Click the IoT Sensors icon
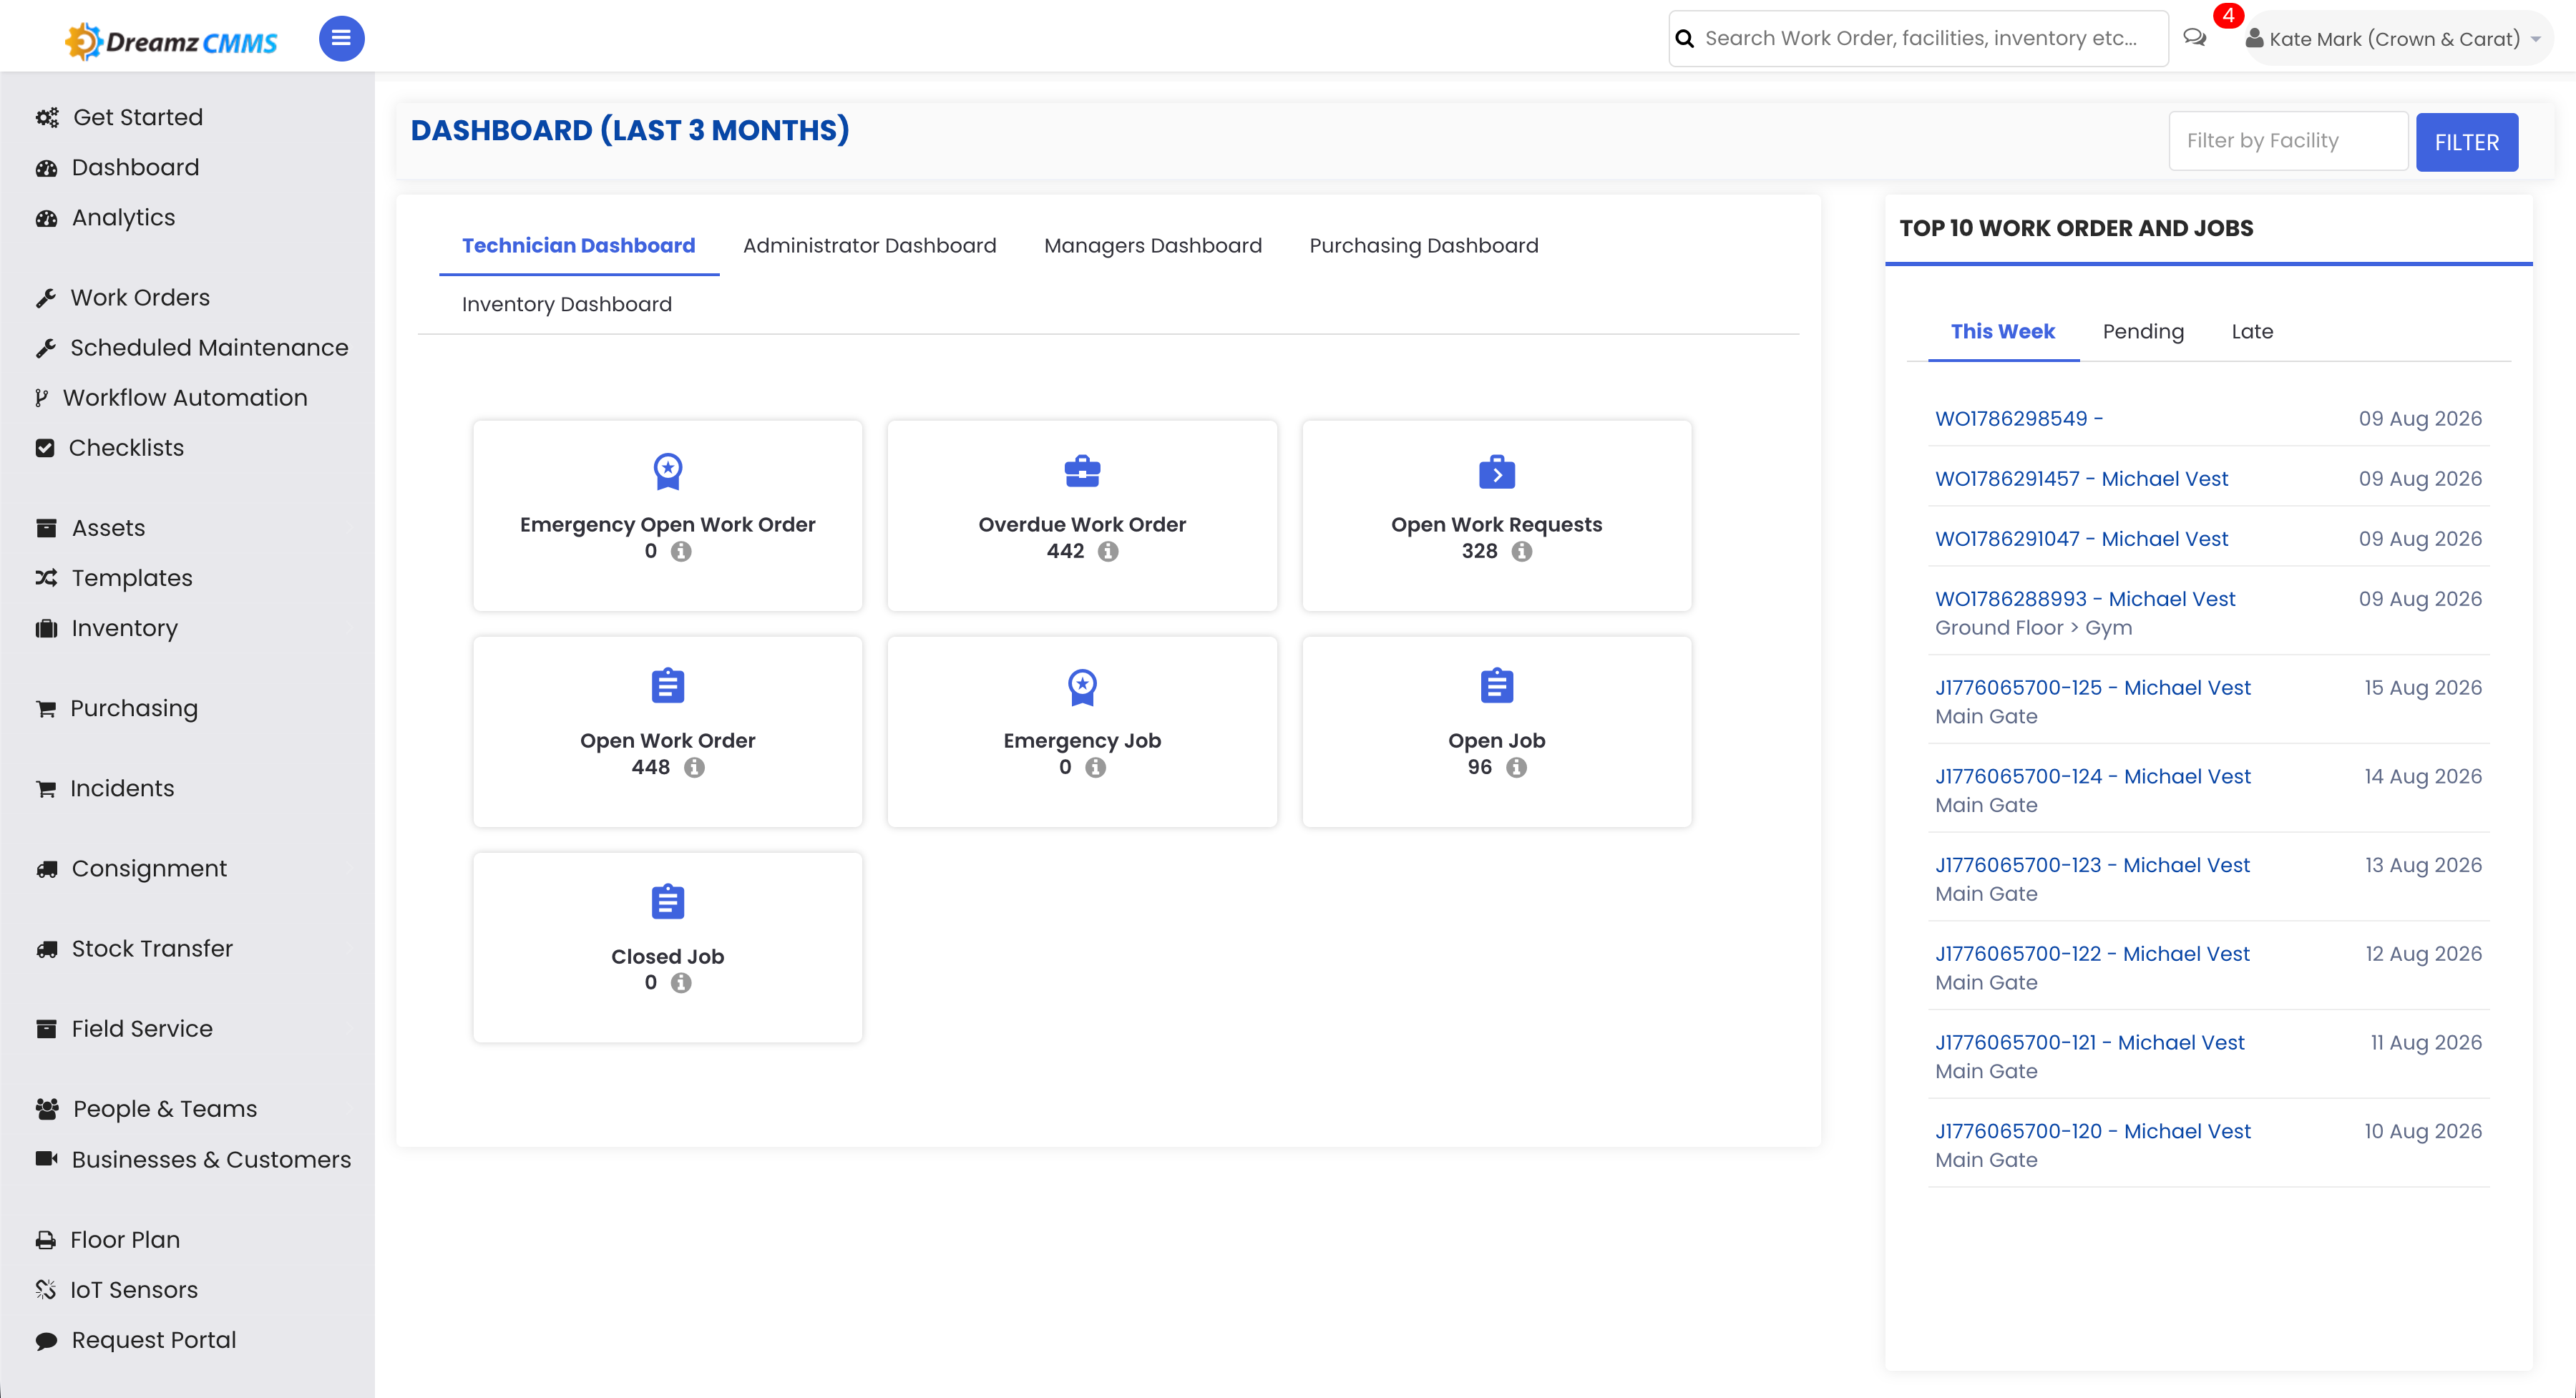The width and height of the screenshot is (2576, 1398). pos(45,1290)
